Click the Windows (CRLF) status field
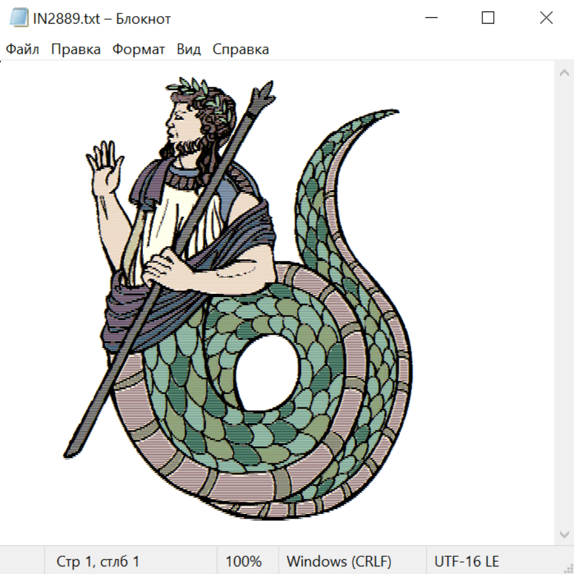Viewport: 574px width, 574px height. coord(339,562)
